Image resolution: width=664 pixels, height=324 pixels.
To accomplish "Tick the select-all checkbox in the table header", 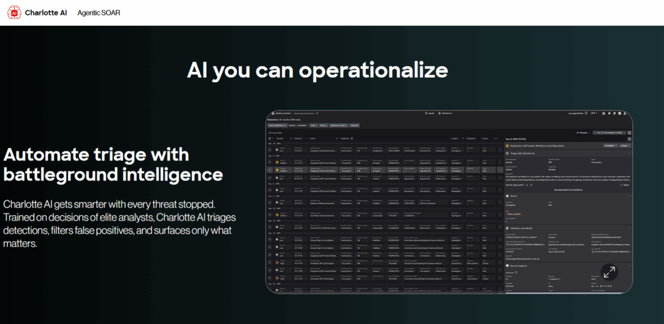I will click(270, 138).
